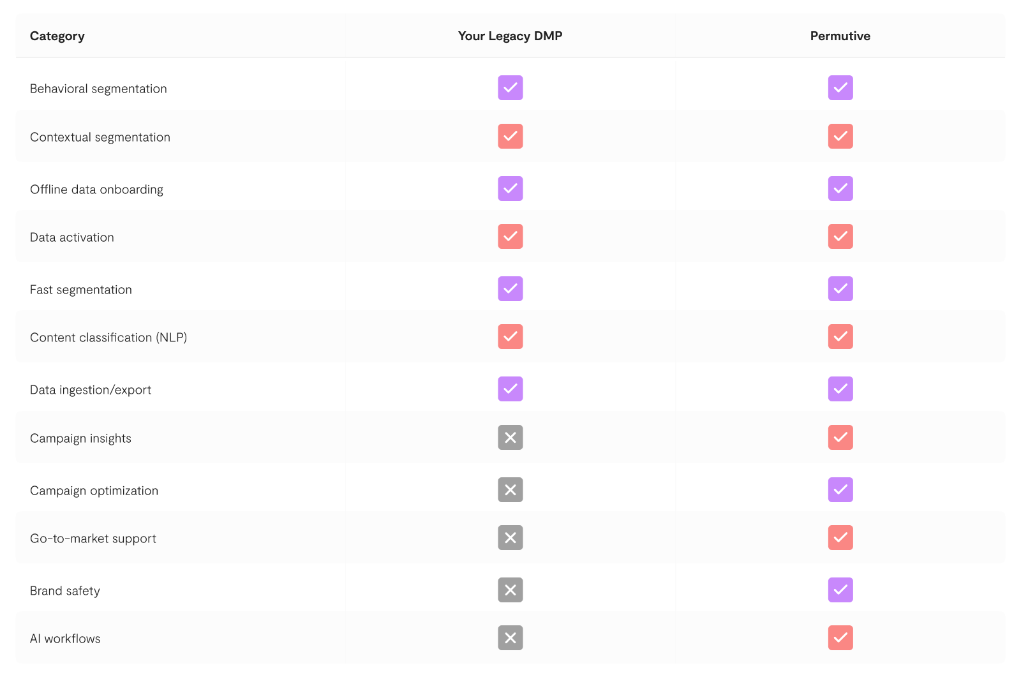Click Permutive checkmark for Behavioral segmentation

point(840,88)
